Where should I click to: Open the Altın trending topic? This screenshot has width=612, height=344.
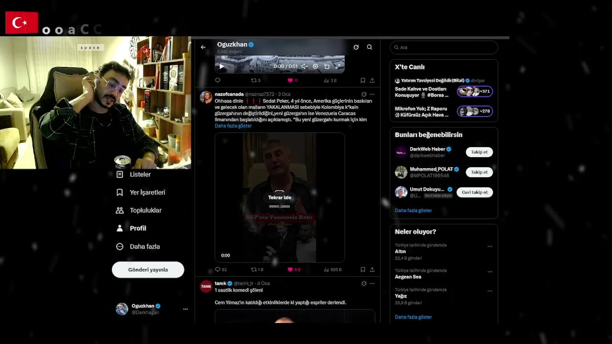400,251
